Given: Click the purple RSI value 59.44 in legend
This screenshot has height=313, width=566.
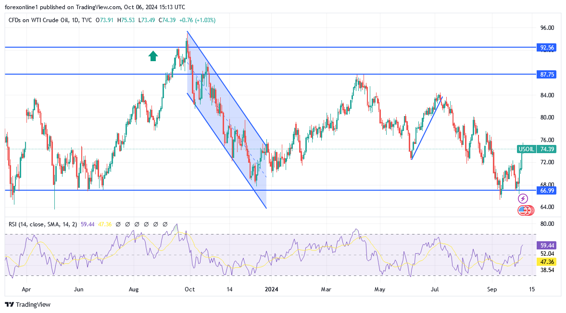Looking at the screenshot, I should pos(88,224).
